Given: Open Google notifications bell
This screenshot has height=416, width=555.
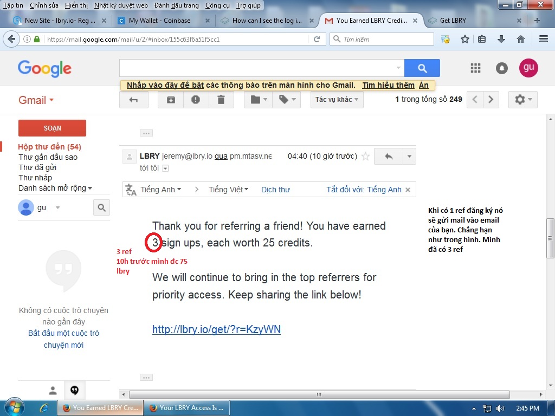Looking at the screenshot, I should click(501, 68).
